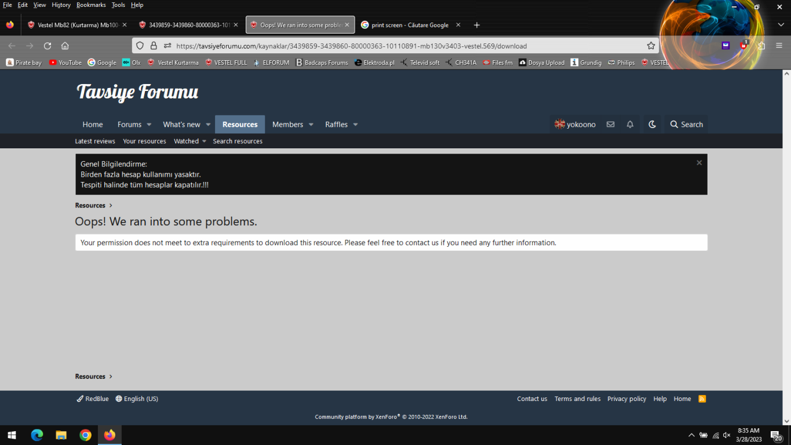Reload the current page
The width and height of the screenshot is (791, 445).
pos(48,46)
